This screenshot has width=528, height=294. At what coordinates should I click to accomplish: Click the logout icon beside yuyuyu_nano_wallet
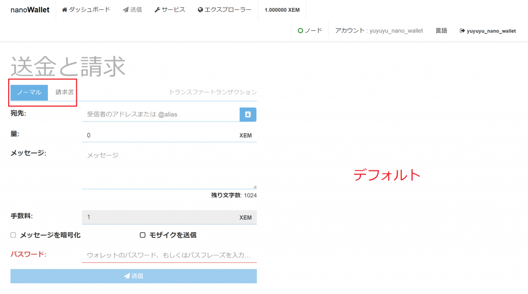click(x=463, y=30)
